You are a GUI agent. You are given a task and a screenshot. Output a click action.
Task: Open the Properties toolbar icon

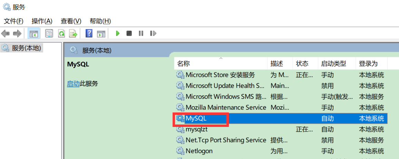click(x=49, y=33)
